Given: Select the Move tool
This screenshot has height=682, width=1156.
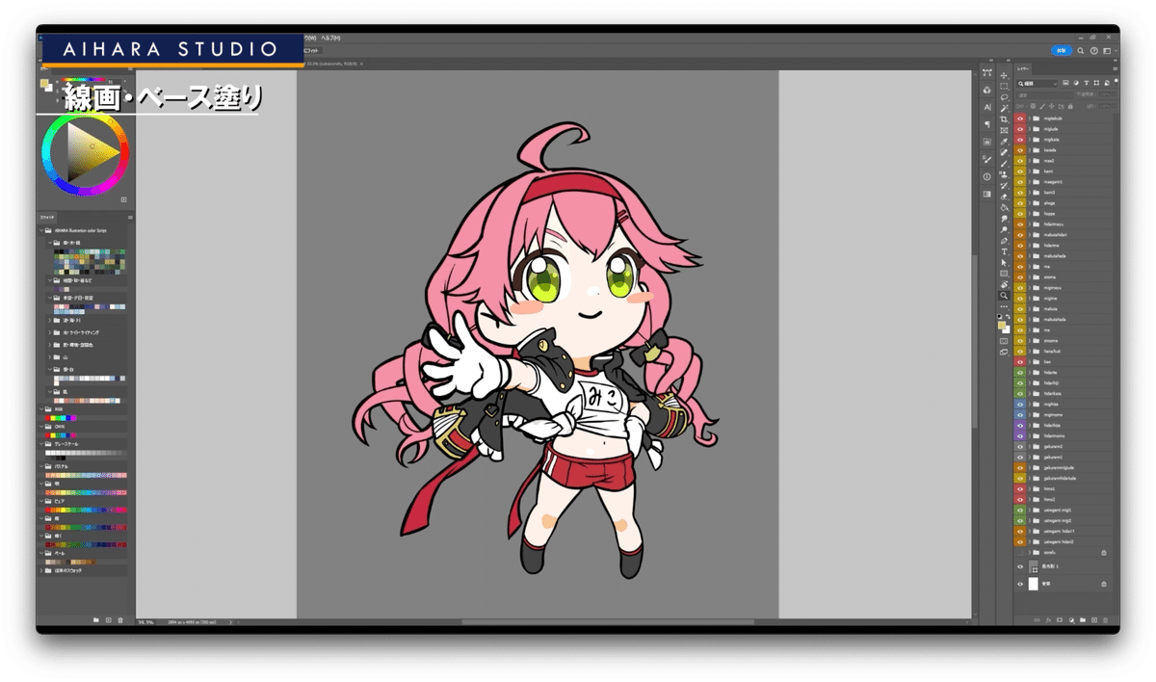Looking at the screenshot, I should pyautogui.click(x=1004, y=75).
